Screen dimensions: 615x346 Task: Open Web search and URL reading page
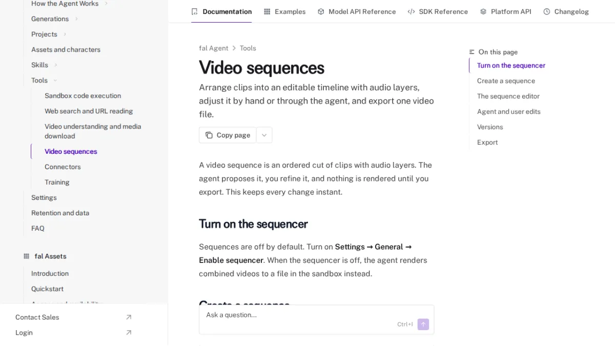(89, 111)
